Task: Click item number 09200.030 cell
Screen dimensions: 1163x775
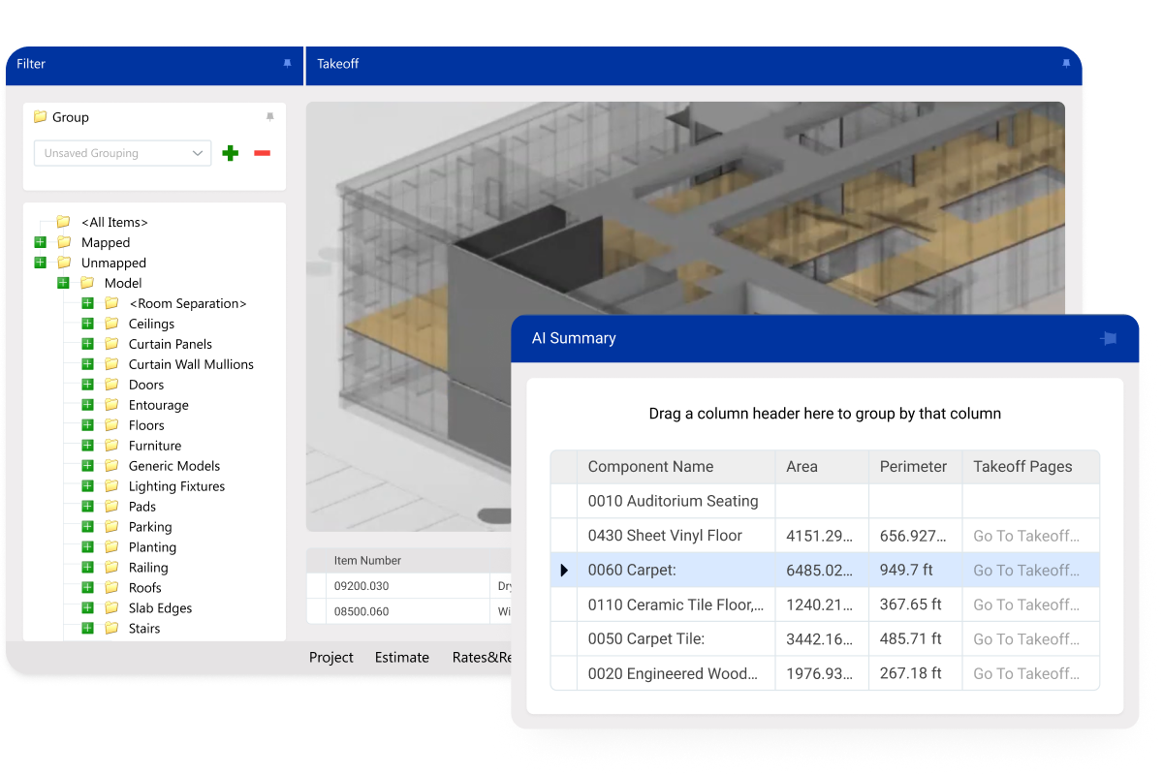Action: 410,586
